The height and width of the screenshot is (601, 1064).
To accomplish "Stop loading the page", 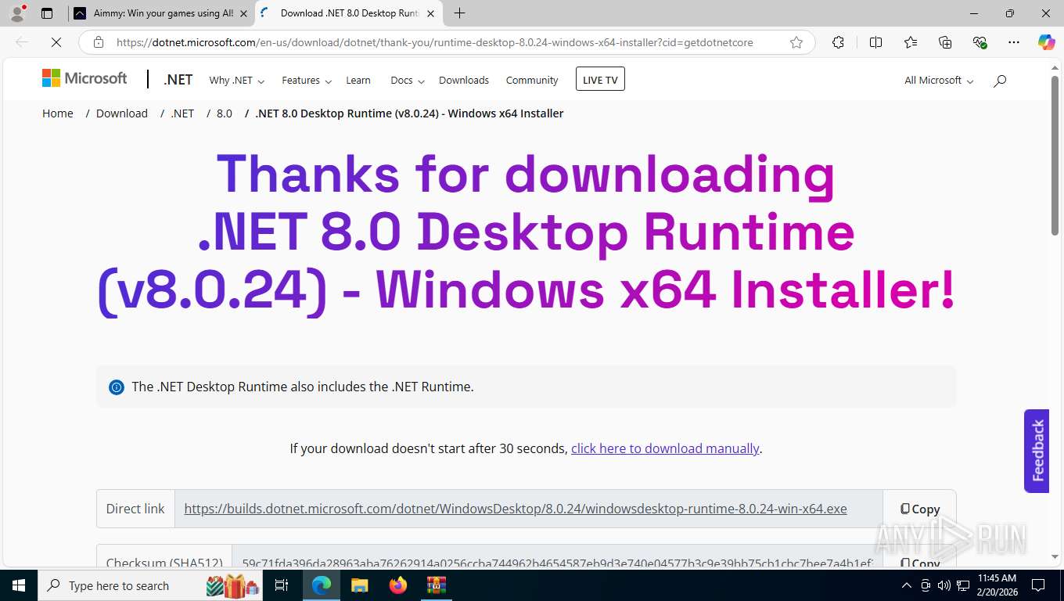I will point(56,42).
